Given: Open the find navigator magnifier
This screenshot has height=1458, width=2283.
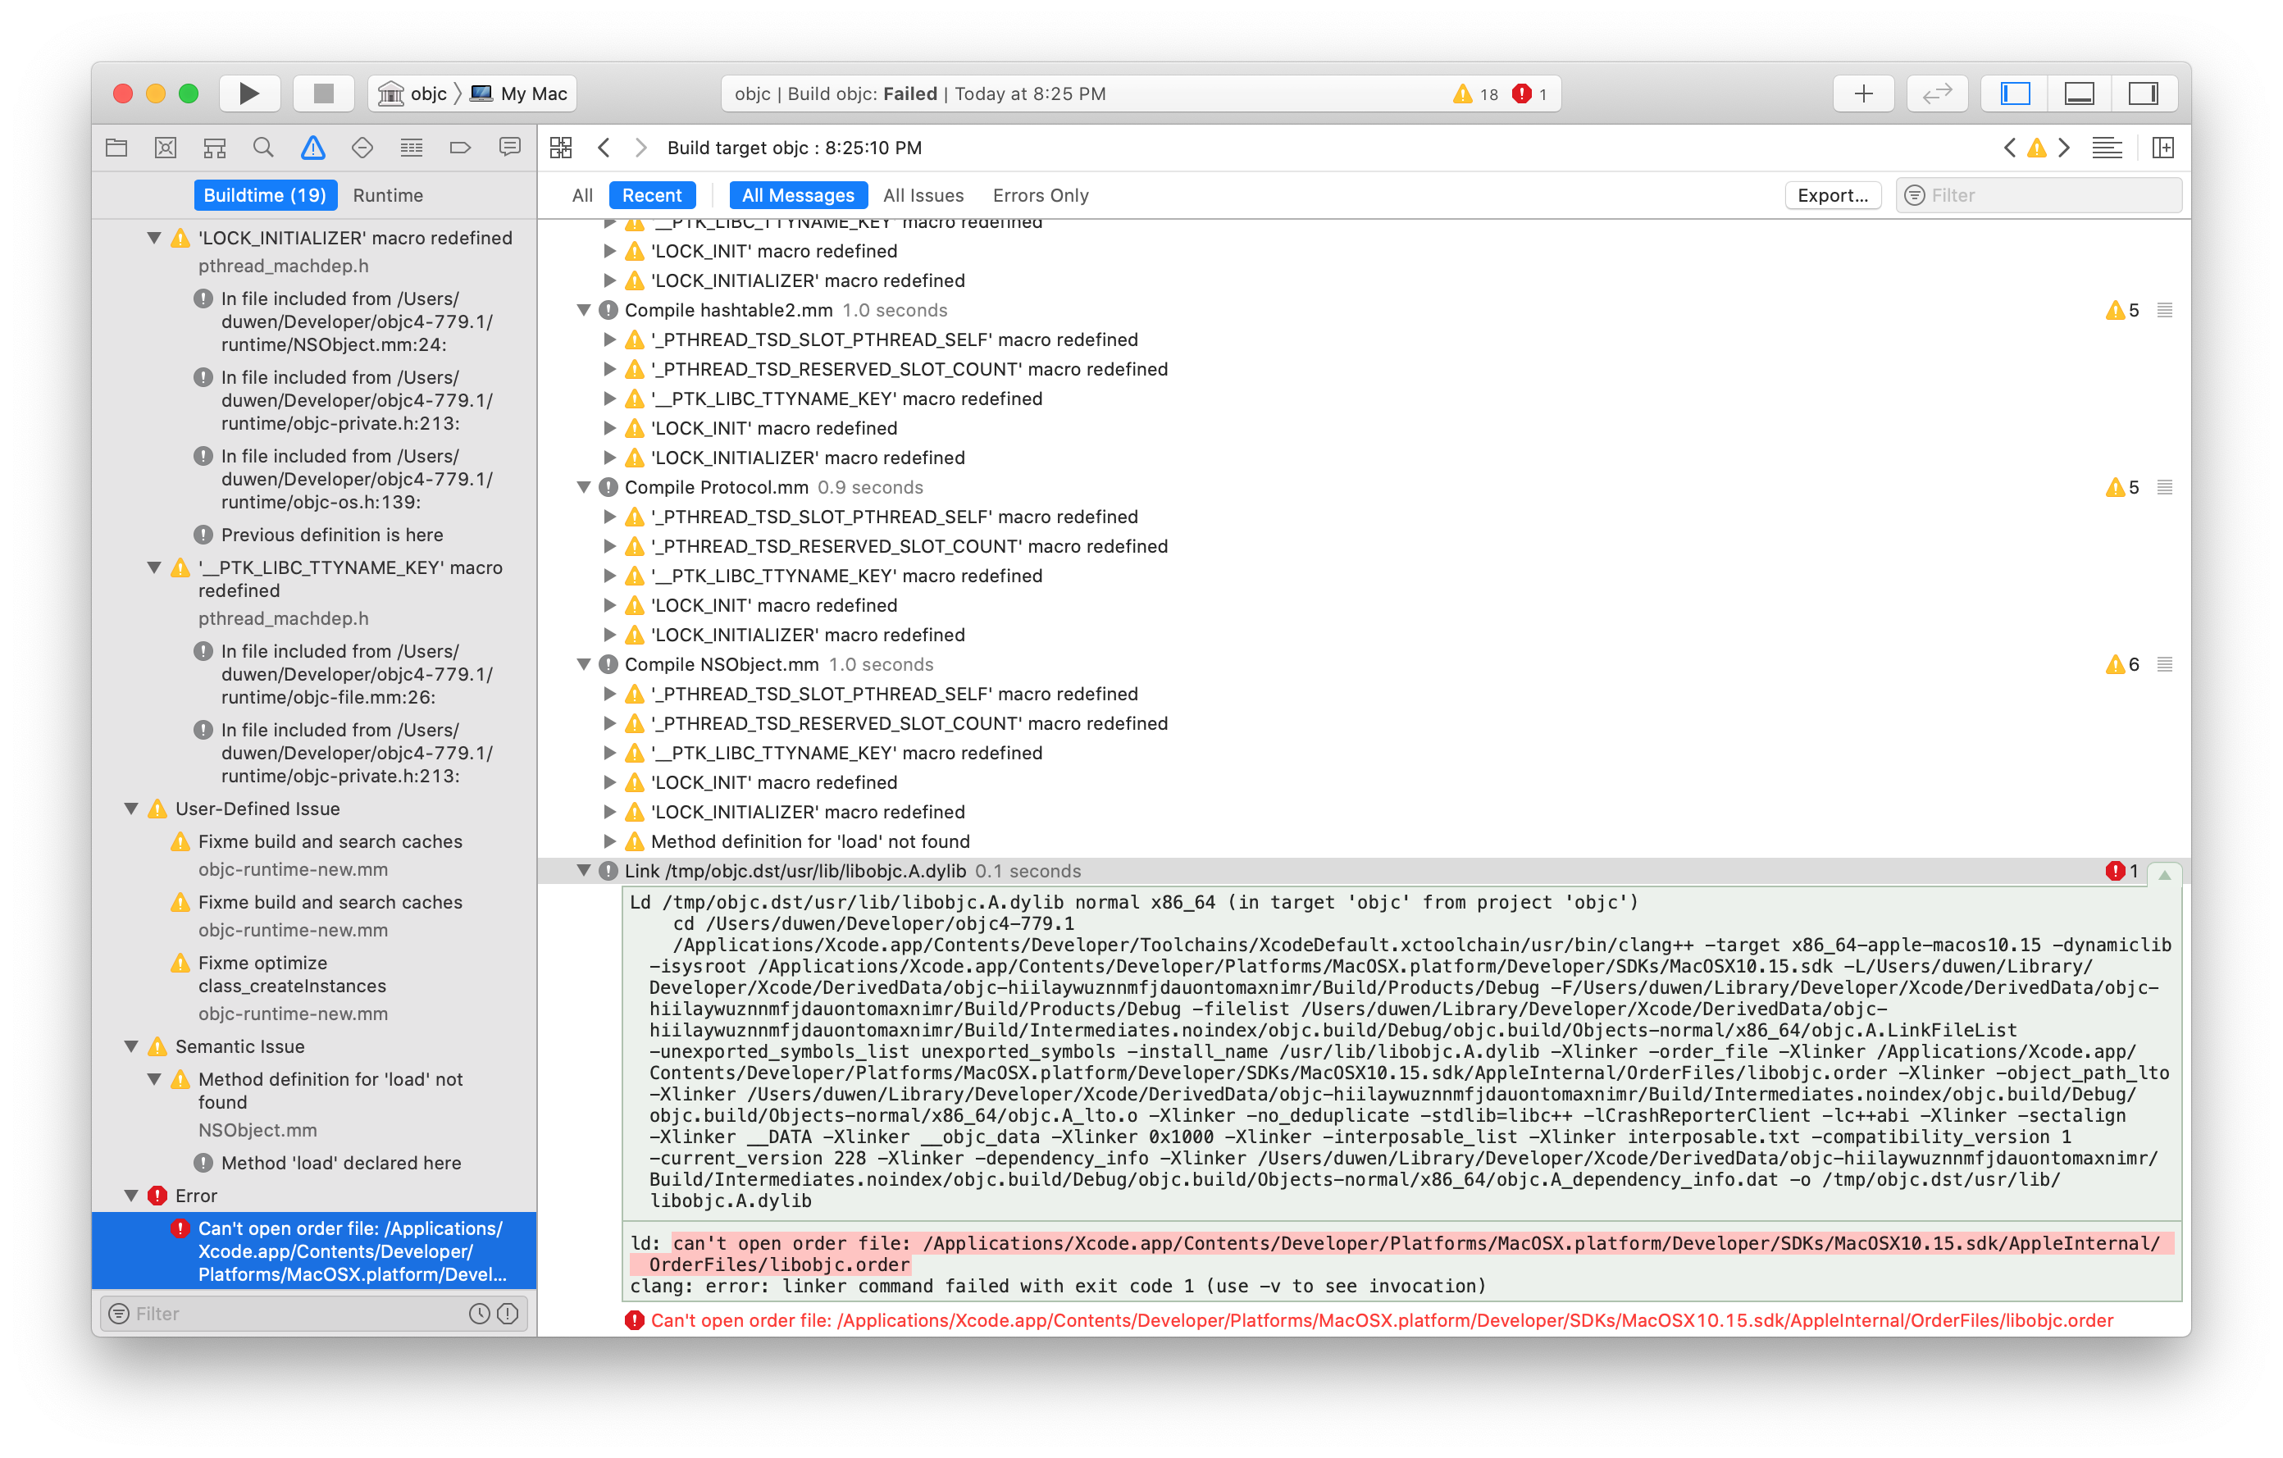Looking at the screenshot, I should click(x=263, y=147).
